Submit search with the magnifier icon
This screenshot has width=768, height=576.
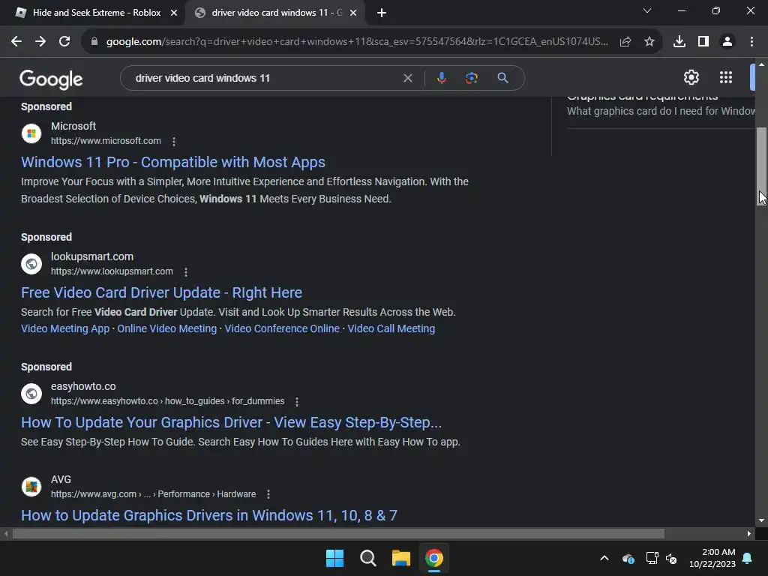[x=502, y=78]
